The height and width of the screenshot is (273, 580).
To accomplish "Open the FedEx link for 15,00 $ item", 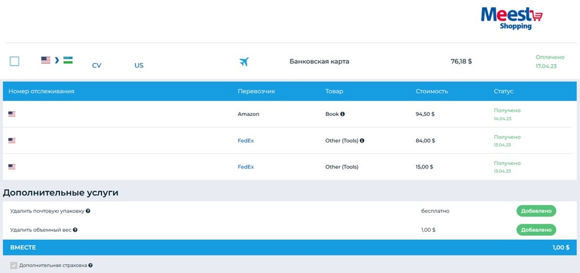I will pos(245,167).
